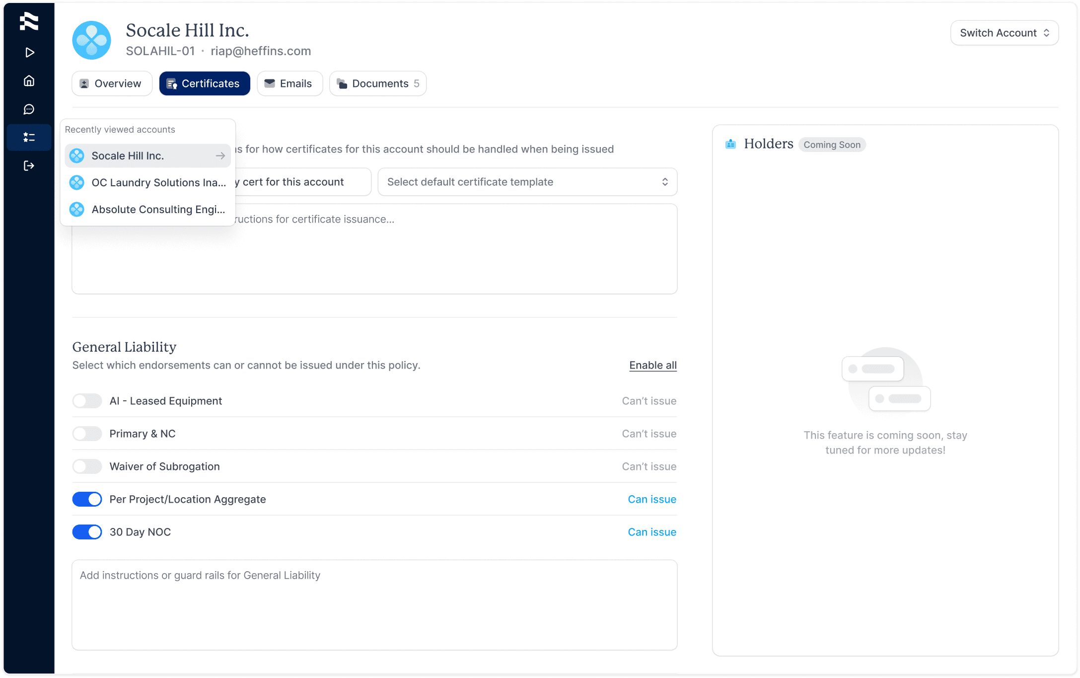This screenshot has width=1080, height=678.
Task: Click the General Liability instructions text area
Action: tap(374, 605)
